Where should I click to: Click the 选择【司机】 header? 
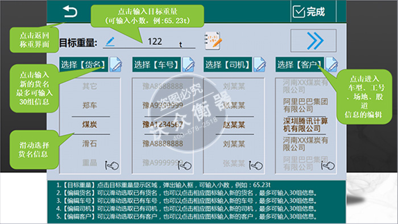[227, 64]
